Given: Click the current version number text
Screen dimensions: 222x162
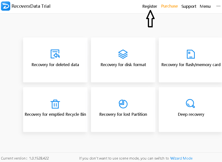Looking at the screenshot, I should (39, 158).
